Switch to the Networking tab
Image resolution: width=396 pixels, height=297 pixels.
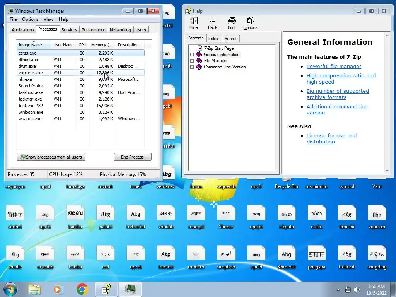[120, 30]
